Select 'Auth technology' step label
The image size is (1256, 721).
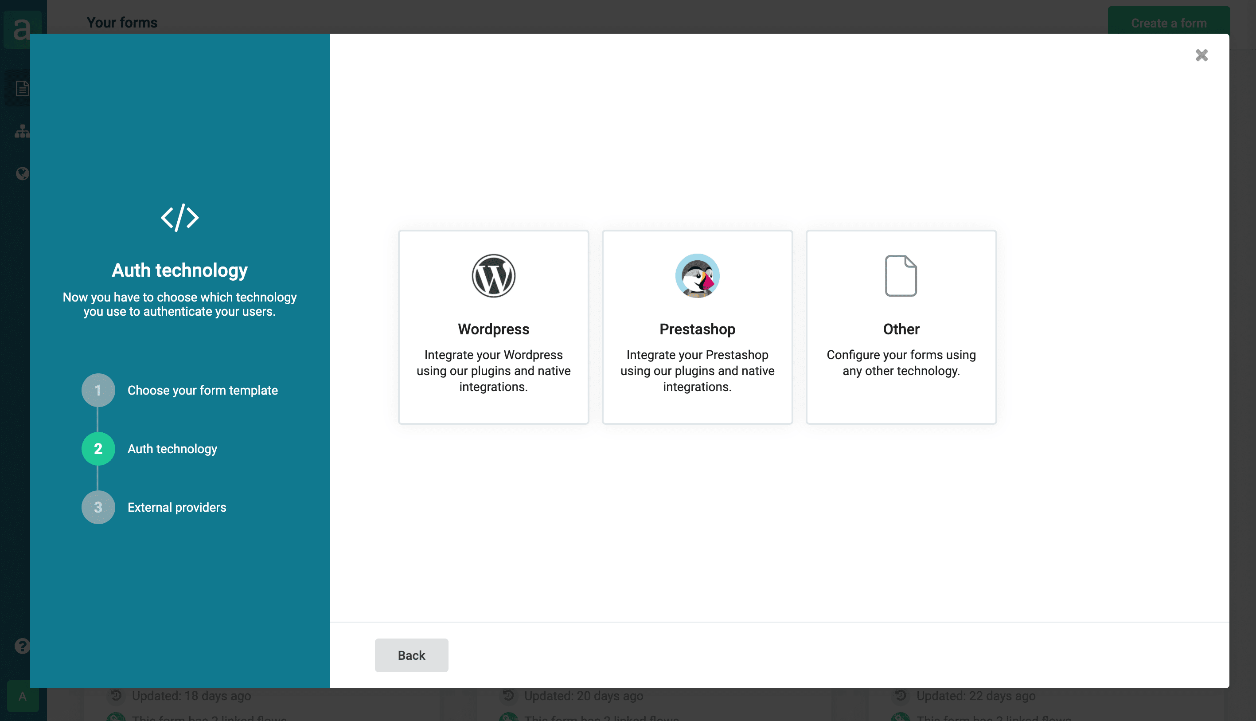tap(172, 449)
